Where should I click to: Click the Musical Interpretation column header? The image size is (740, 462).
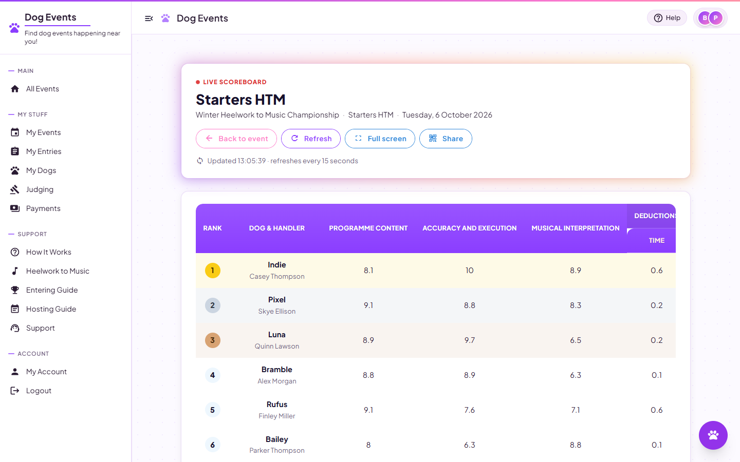(x=576, y=228)
